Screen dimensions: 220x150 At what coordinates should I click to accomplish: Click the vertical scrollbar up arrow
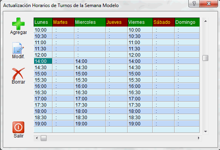(x=206, y=21)
